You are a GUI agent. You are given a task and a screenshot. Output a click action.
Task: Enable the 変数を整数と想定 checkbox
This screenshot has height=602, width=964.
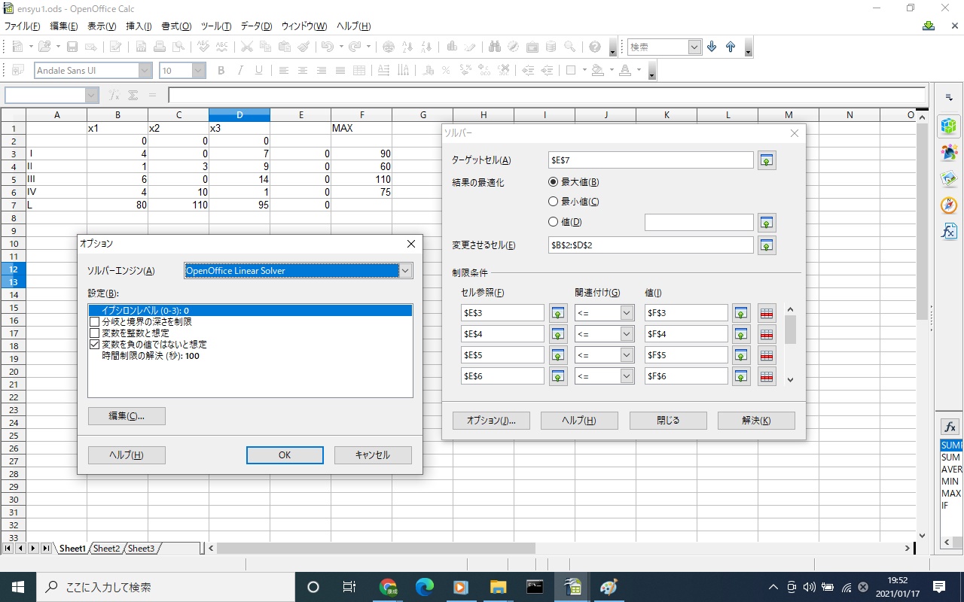[x=95, y=333]
